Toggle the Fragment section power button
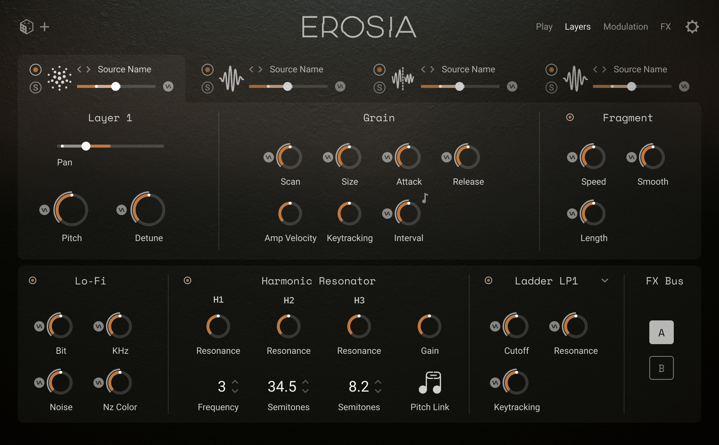The height and width of the screenshot is (445, 719). (570, 118)
